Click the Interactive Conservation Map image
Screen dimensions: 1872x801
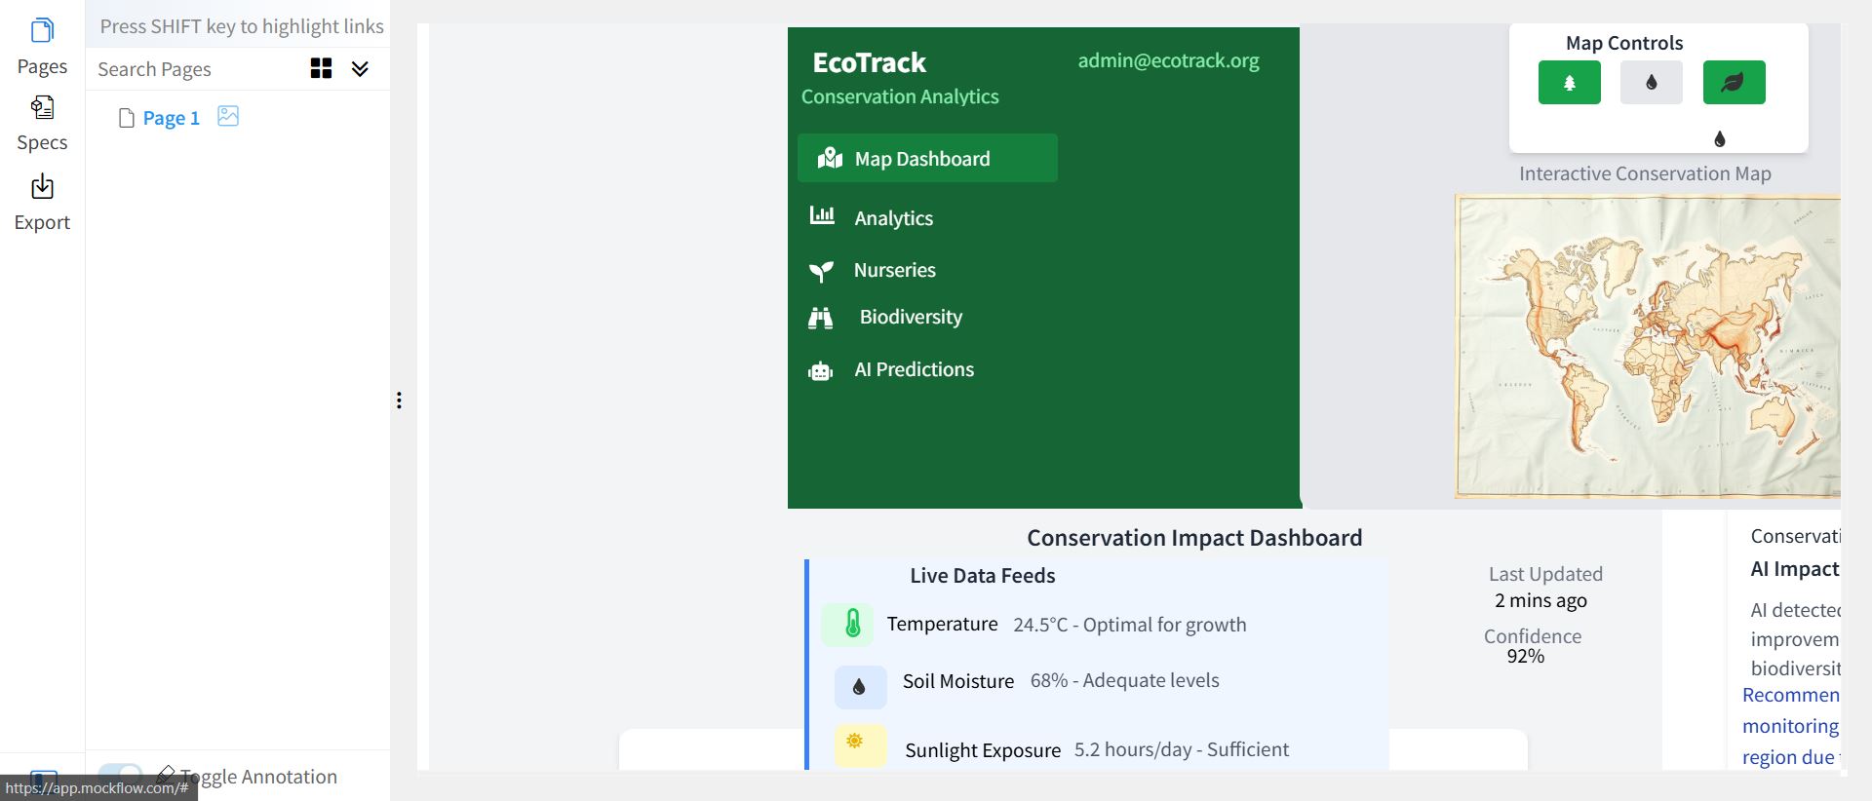tap(1648, 346)
